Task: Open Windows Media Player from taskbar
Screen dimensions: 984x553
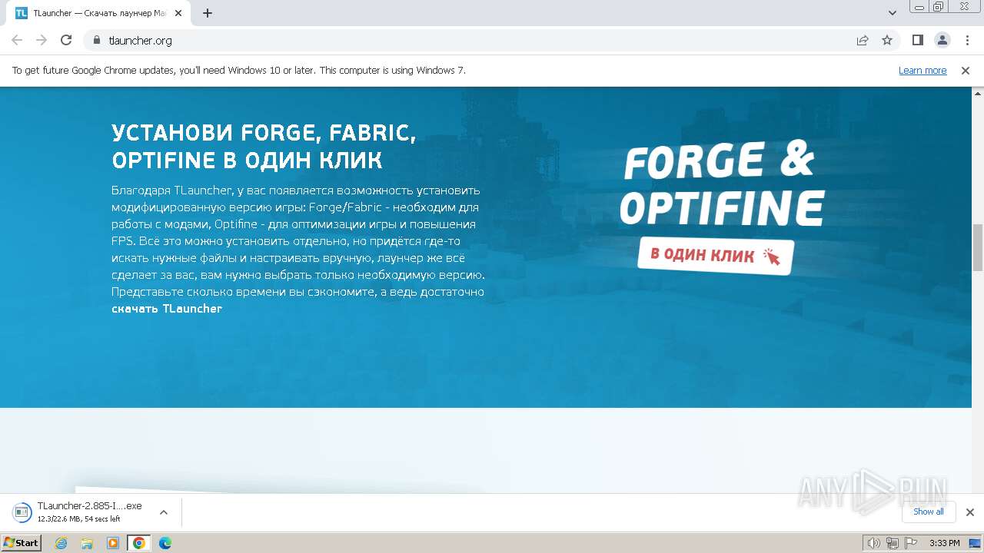Action: [113, 543]
